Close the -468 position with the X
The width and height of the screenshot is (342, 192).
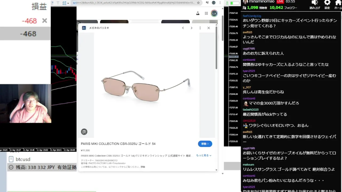45,21
